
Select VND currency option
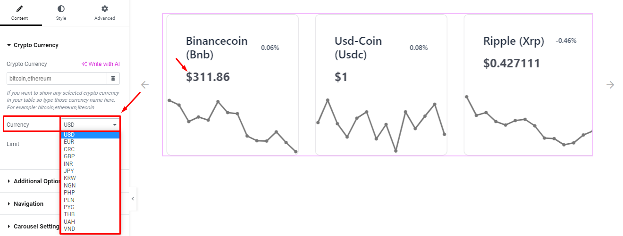coord(69,229)
